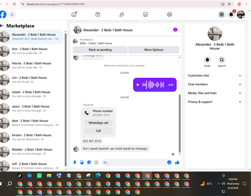Record a voice clip with microphone icon
The image size is (251, 196).
coord(75,162)
